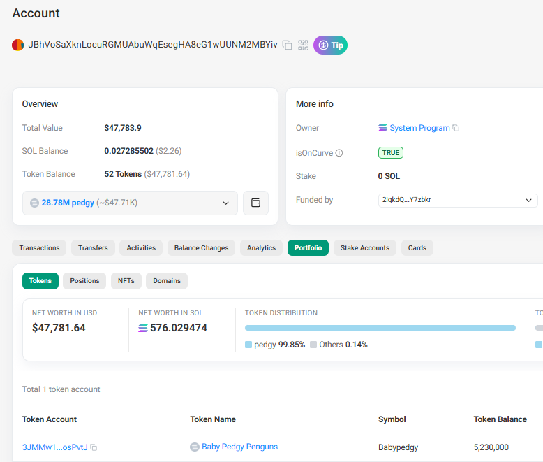Click the Token Name column header
Viewport: 543px width, 462px height.
[x=213, y=419]
